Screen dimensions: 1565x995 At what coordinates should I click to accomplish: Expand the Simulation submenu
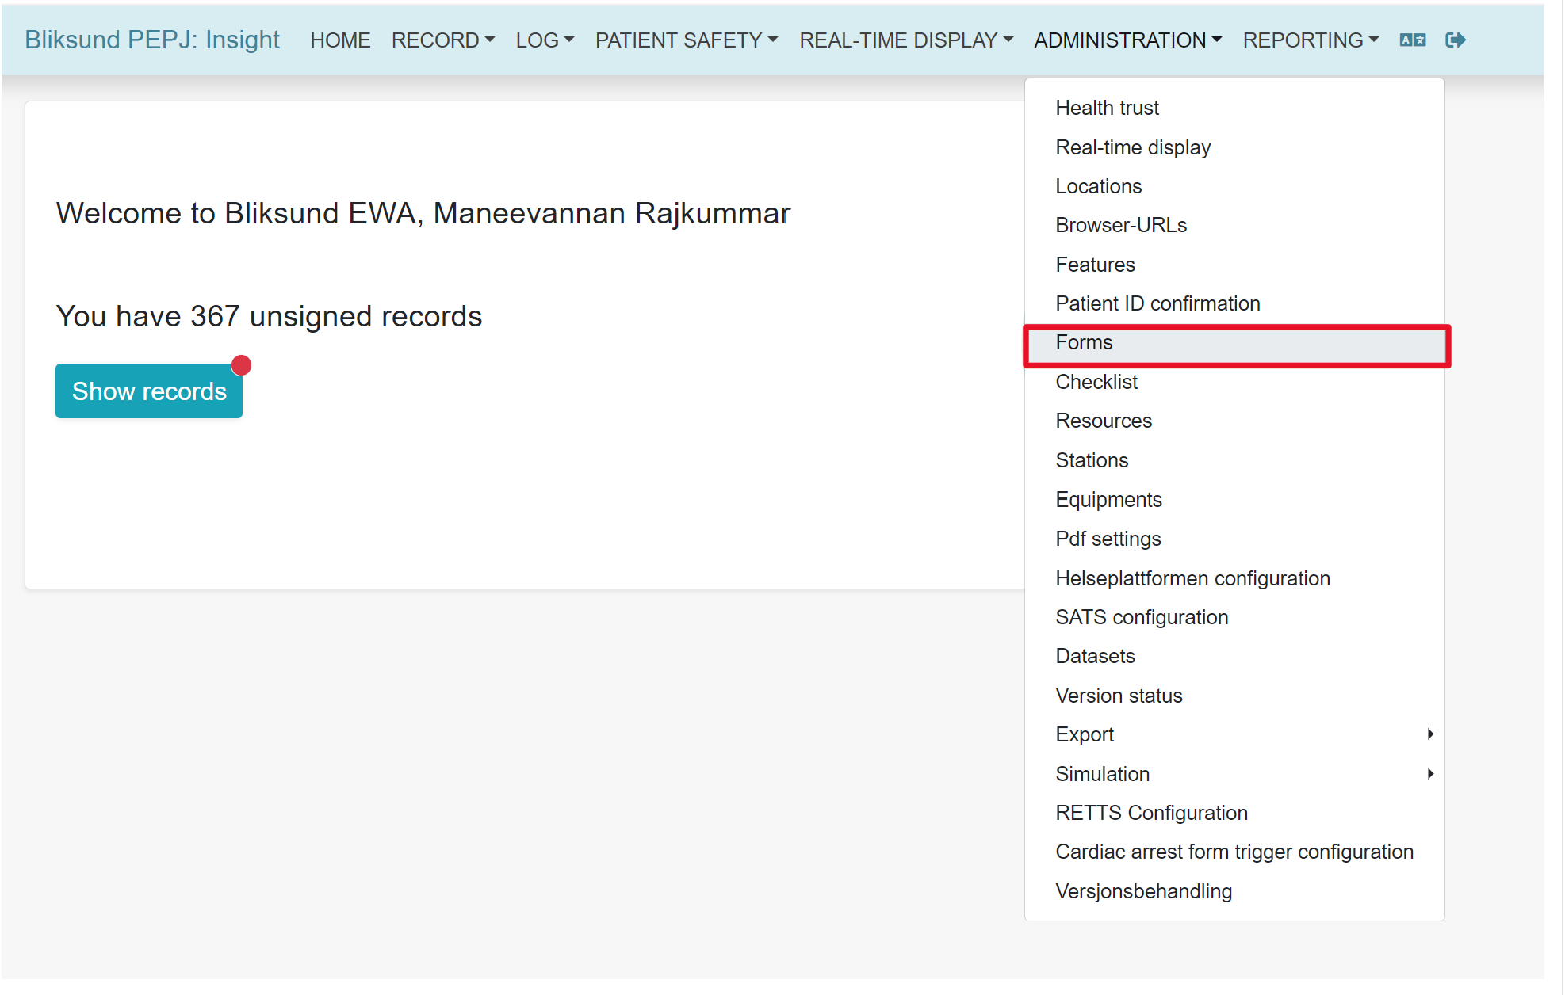(x=1234, y=774)
